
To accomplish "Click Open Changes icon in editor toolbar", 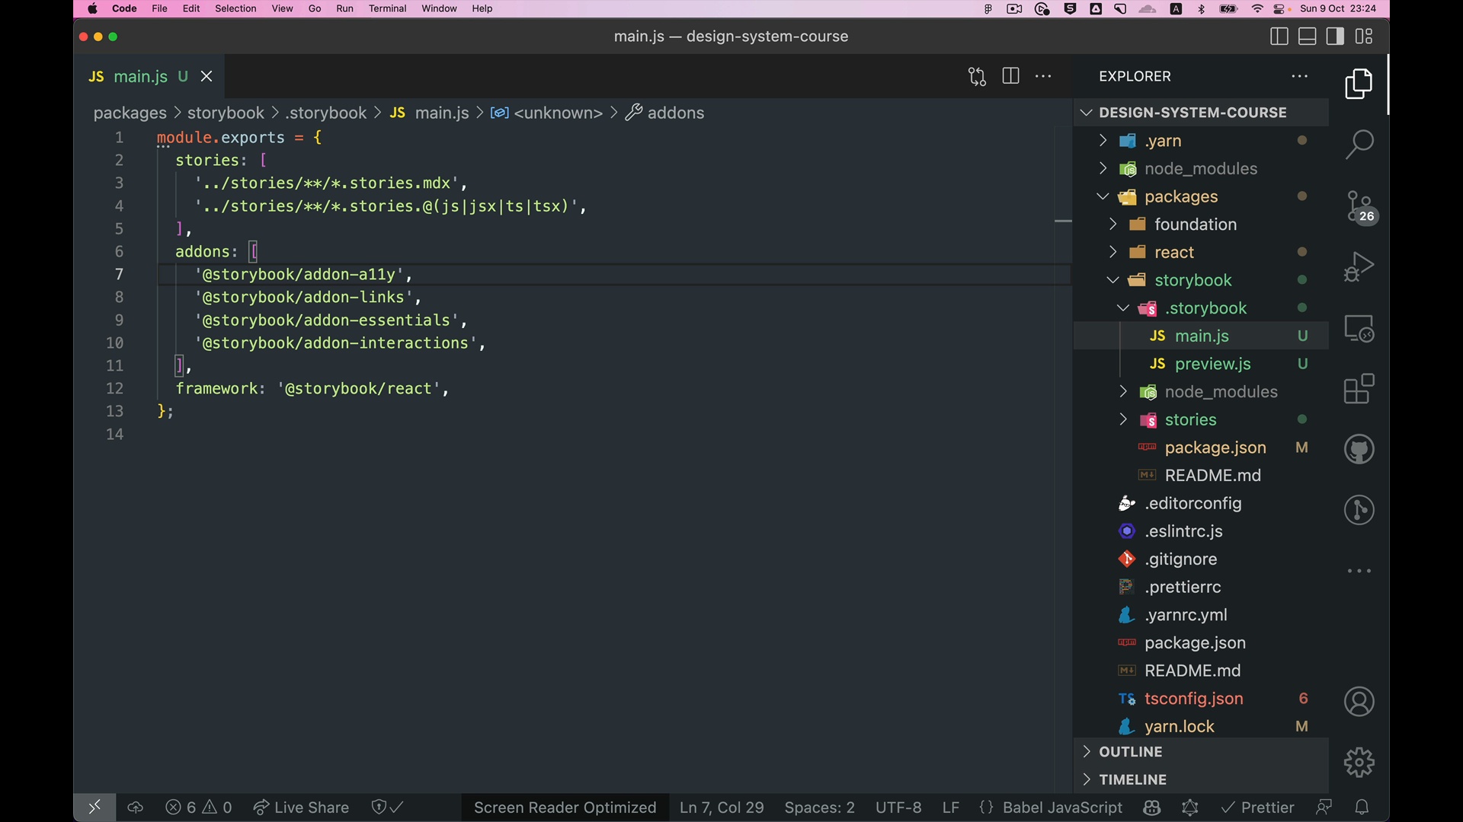I will tap(977, 76).
